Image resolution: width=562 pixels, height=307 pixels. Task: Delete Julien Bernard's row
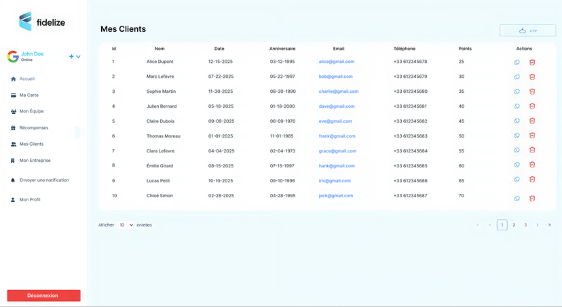pyautogui.click(x=532, y=106)
